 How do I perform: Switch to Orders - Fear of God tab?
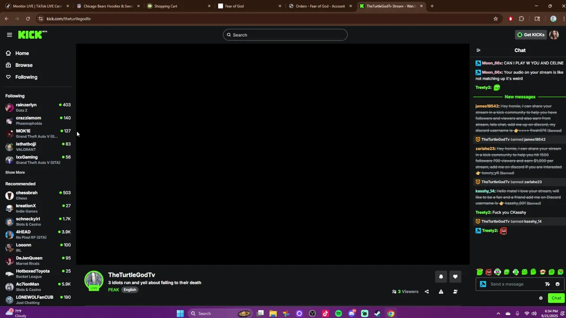321,6
